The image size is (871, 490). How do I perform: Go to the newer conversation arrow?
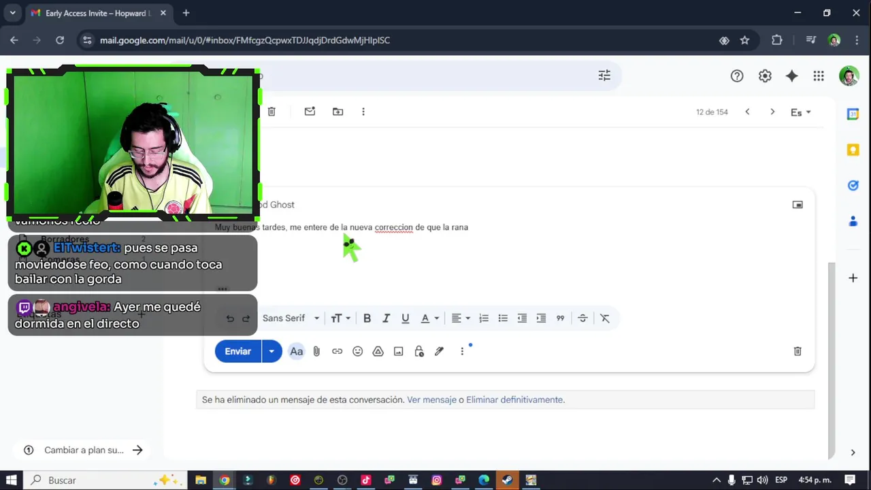(747, 112)
